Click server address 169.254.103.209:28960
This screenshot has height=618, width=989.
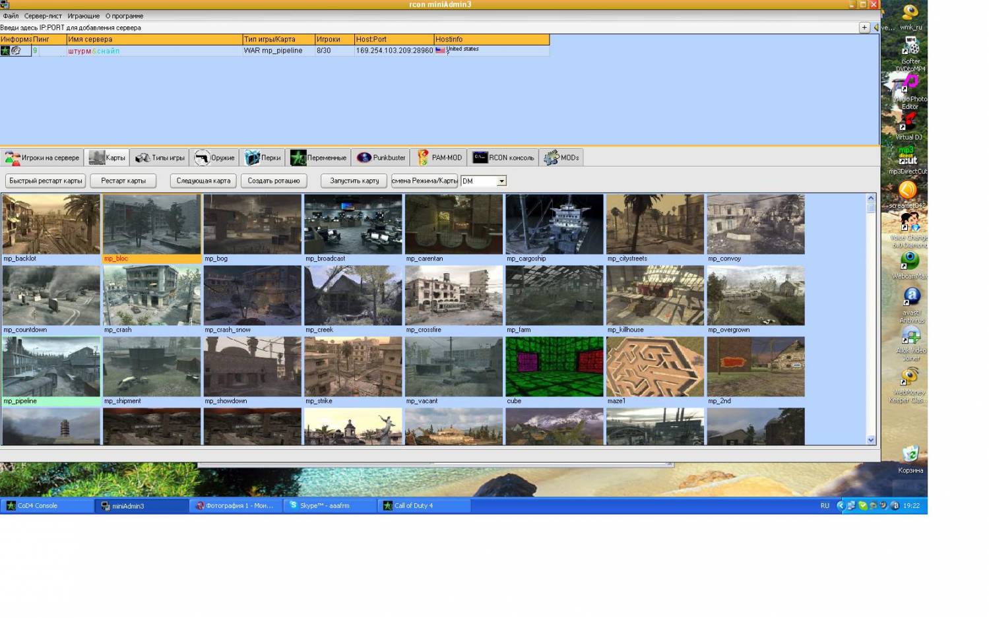click(x=395, y=50)
